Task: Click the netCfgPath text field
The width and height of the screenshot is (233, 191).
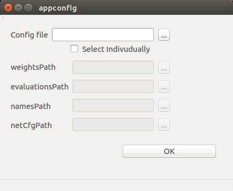Action: coord(113,124)
